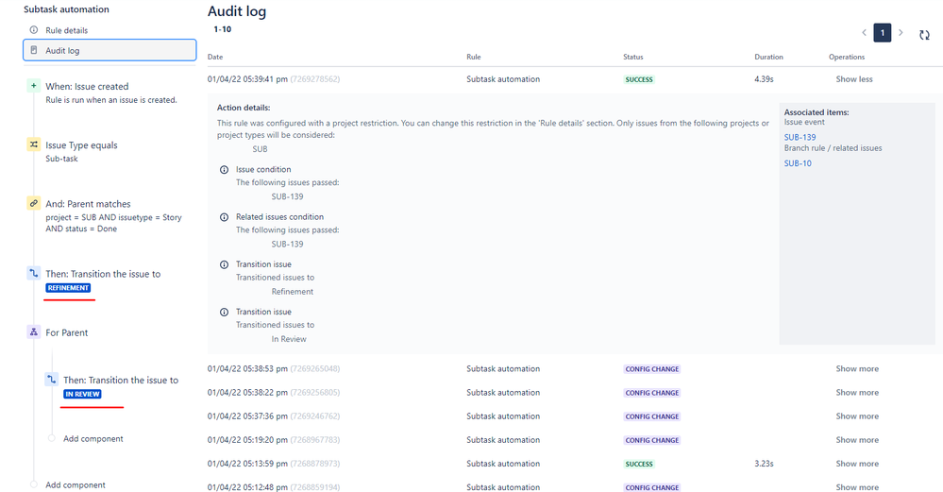Click the Date column header
The width and height of the screenshot is (943, 492).
tap(215, 57)
